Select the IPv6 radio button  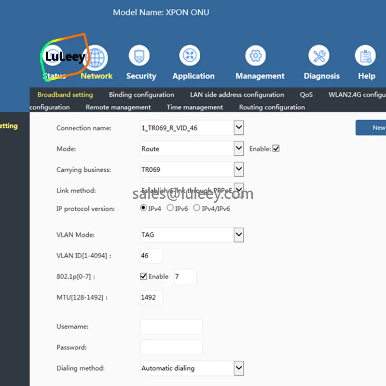[x=170, y=208]
